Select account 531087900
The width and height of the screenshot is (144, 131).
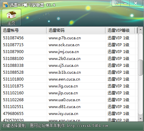click(x=13, y=52)
